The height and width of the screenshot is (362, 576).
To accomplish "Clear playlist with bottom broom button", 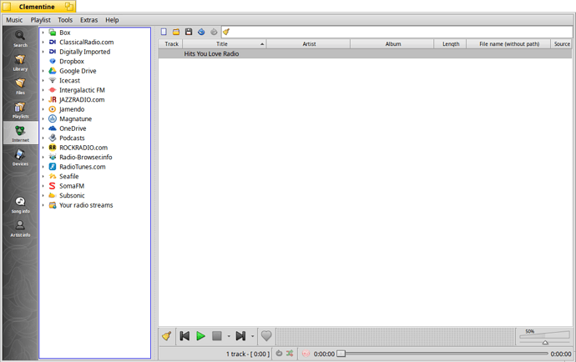I will (x=167, y=335).
